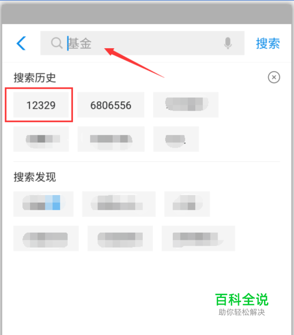Click the 搜索历史 section heading

35,78
